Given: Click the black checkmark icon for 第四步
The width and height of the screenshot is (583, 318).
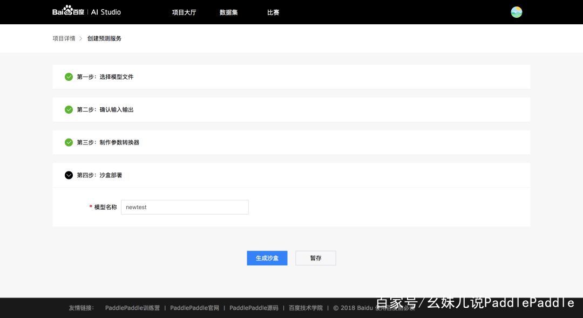Looking at the screenshot, I should click(x=69, y=175).
